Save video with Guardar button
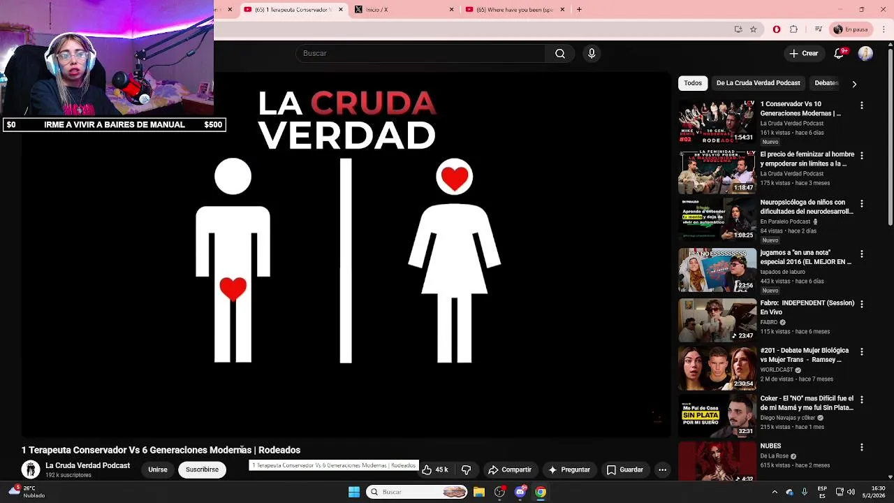This screenshot has height=503, width=894. coord(624,470)
